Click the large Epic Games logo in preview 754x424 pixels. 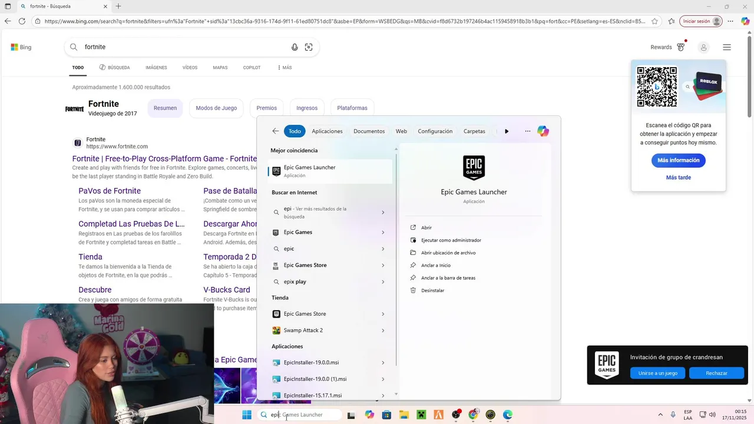point(474,168)
